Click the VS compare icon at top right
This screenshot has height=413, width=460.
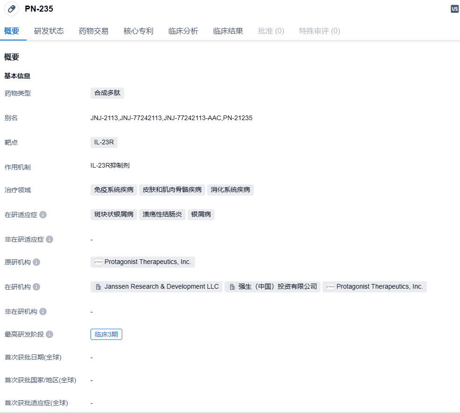coord(454,9)
